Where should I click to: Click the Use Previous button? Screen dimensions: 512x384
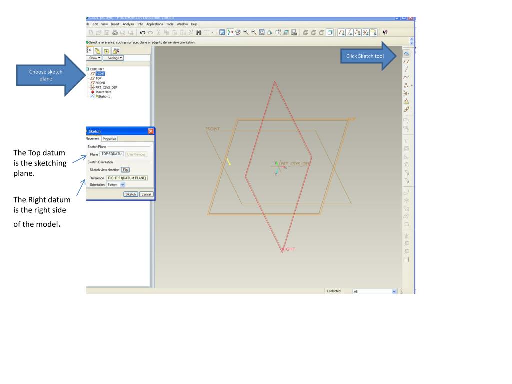(x=136, y=154)
